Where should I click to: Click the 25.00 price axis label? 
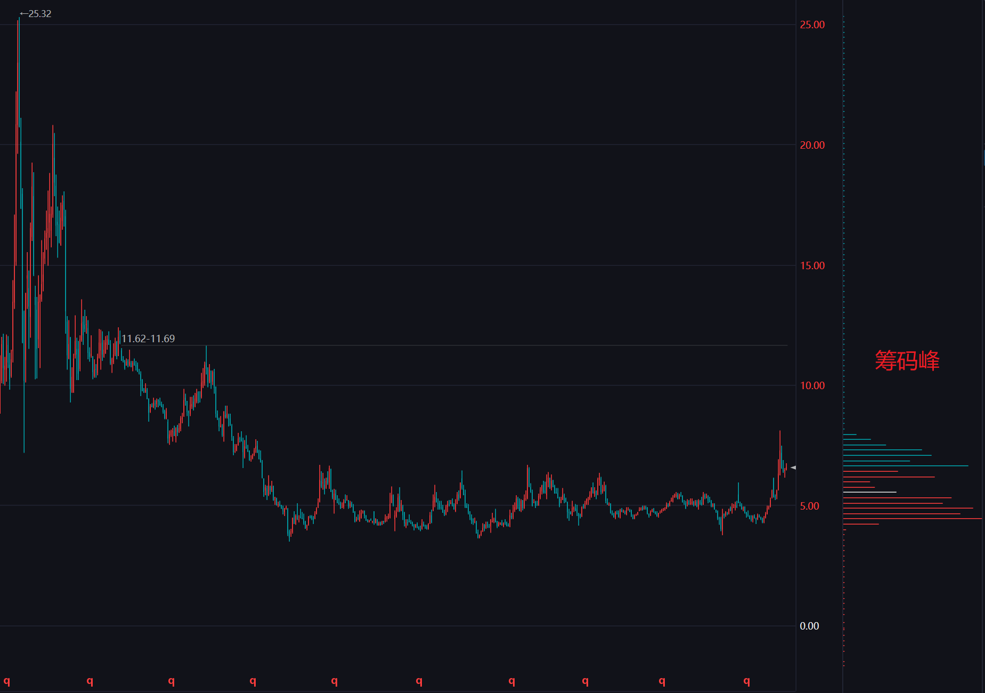[812, 25]
